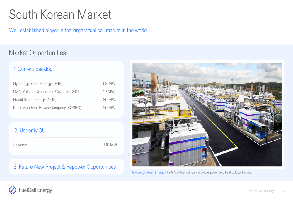
Task: Click the FuelCell Energy wordmark text
Action: pos(35,190)
